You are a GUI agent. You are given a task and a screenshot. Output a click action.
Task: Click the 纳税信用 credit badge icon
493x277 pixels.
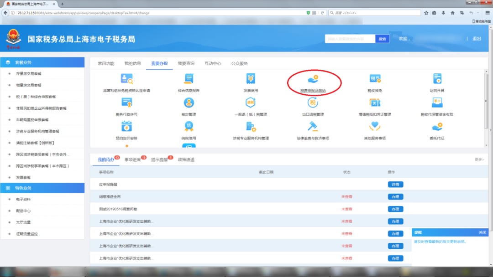click(189, 127)
